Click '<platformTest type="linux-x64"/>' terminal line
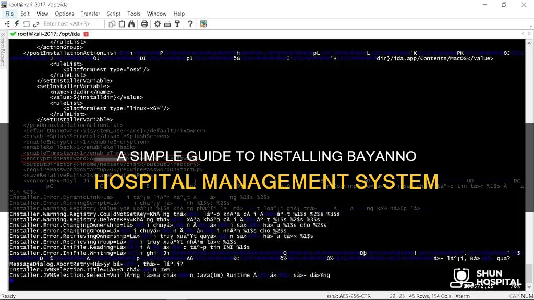 coord(116,108)
